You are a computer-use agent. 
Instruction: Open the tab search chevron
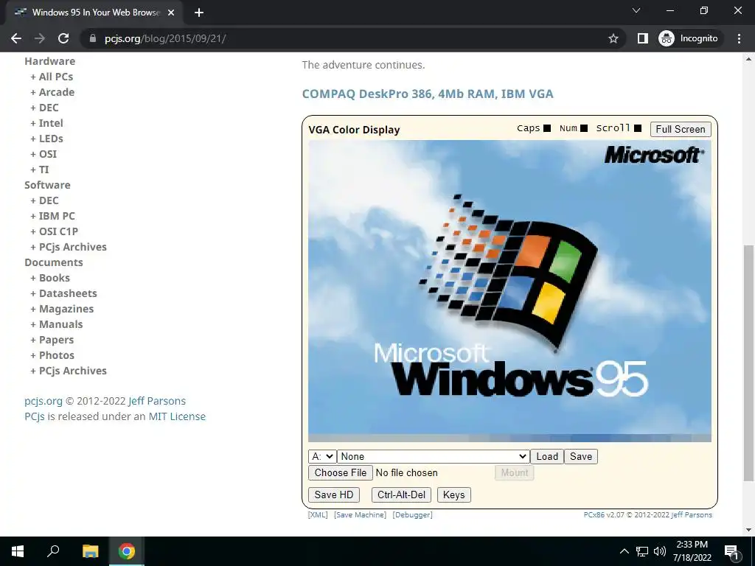pos(636,10)
